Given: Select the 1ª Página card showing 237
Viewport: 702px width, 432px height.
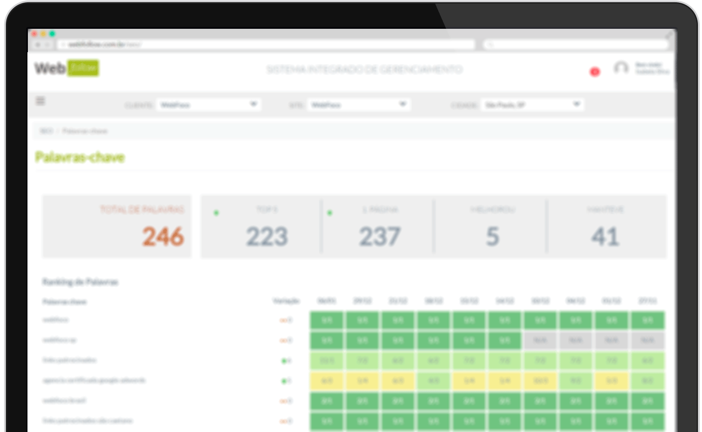Looking at the screenshot, I should point(378,226).
